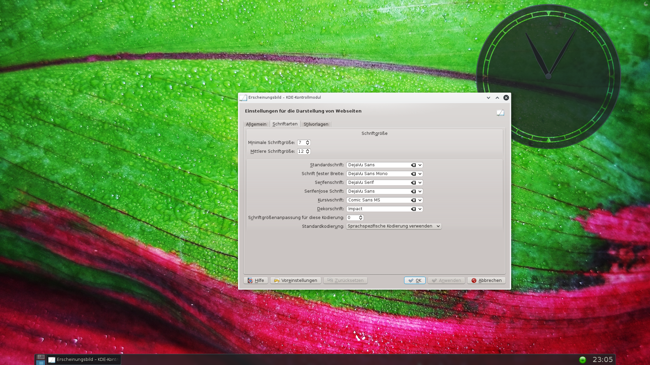650x365 pixels.
Task: Select the Schriftarten tab
Action: tap(285, 124)
